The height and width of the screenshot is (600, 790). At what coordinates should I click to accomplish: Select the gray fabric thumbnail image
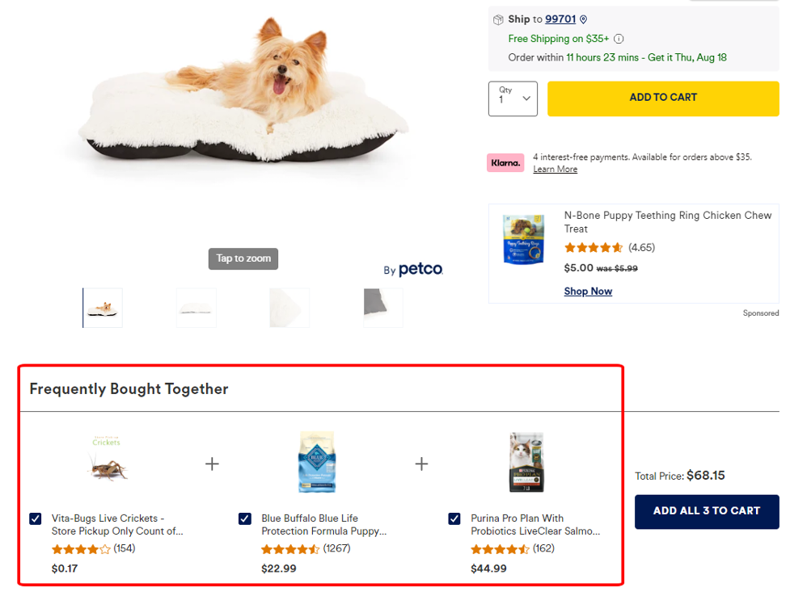point(382,308)
